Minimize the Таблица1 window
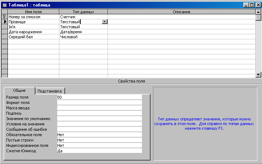This screenshot has width=262, height=164. click(x=246, y=5)
